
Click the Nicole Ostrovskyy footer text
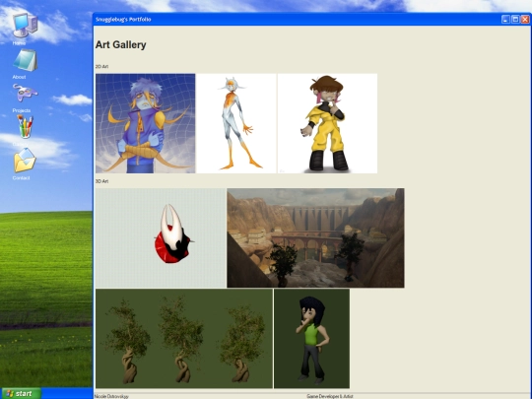111,396
